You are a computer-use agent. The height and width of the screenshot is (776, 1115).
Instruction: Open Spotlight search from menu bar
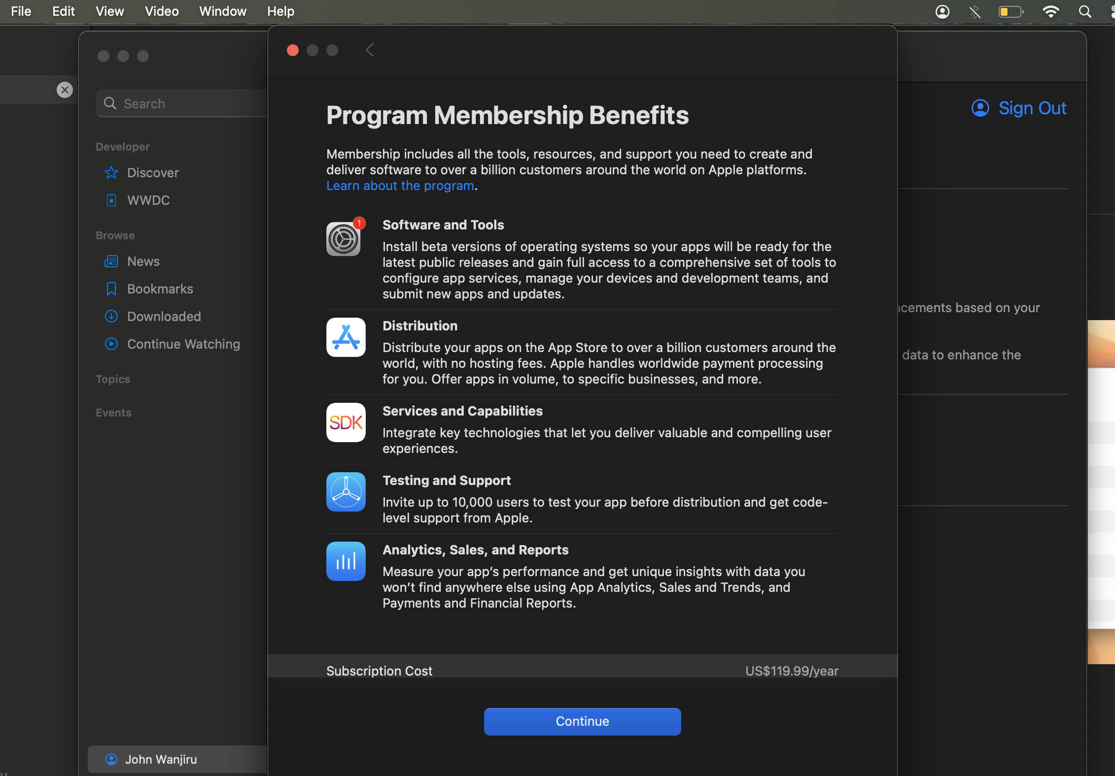(x=1085, y=11)
